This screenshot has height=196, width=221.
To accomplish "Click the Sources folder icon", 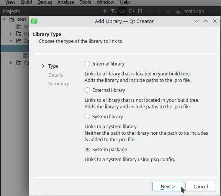I will coord(19,41).
